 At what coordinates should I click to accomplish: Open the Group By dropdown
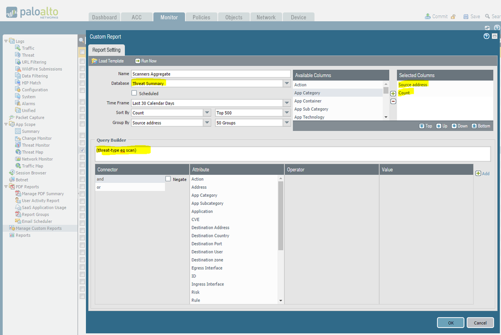(207, 123)
